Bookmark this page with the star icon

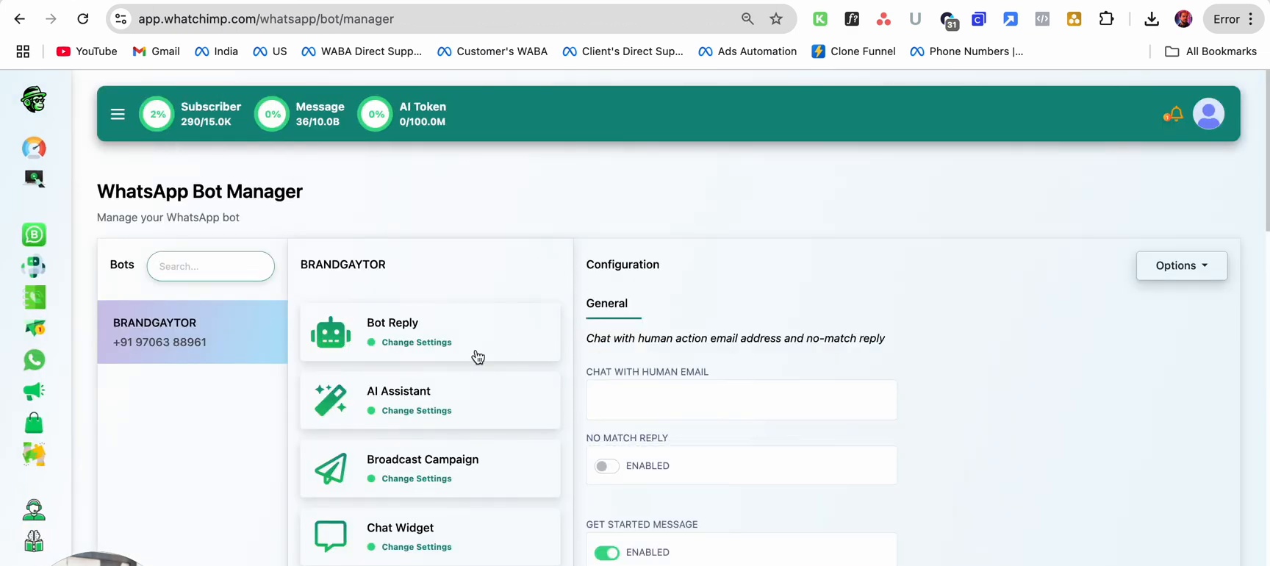pyautogui.click(x=776, y=19)
